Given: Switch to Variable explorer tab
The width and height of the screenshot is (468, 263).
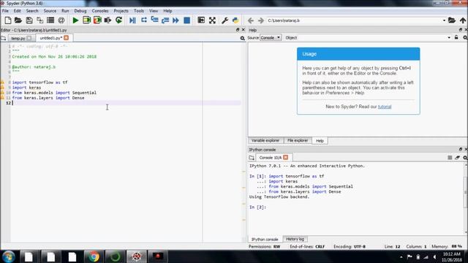Looking at the screenshot, I should [x=265, y=140].
